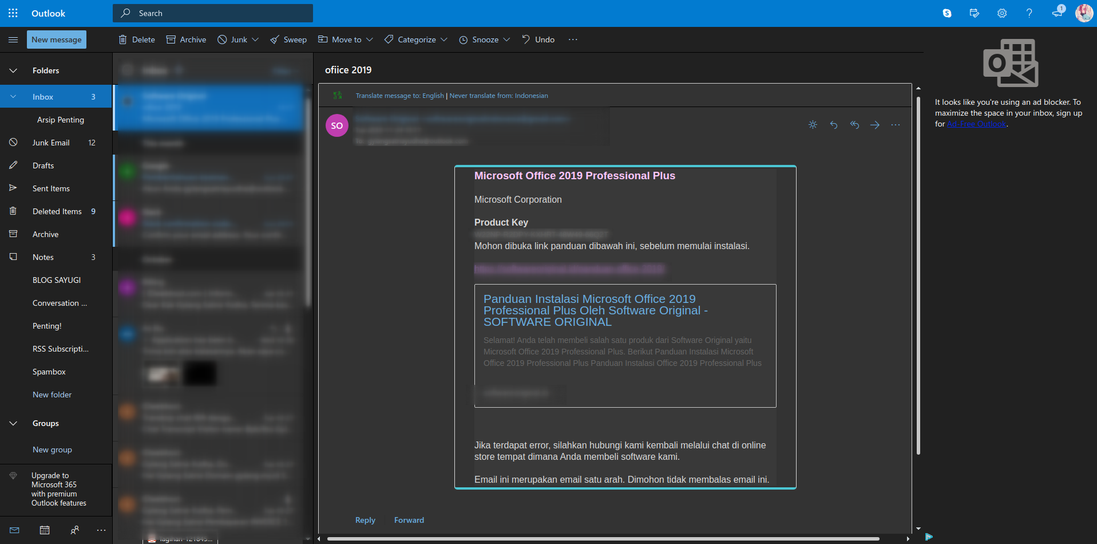Open Skype from the header
Viewport: 1097px width, 544px height.
coord(947,13)
